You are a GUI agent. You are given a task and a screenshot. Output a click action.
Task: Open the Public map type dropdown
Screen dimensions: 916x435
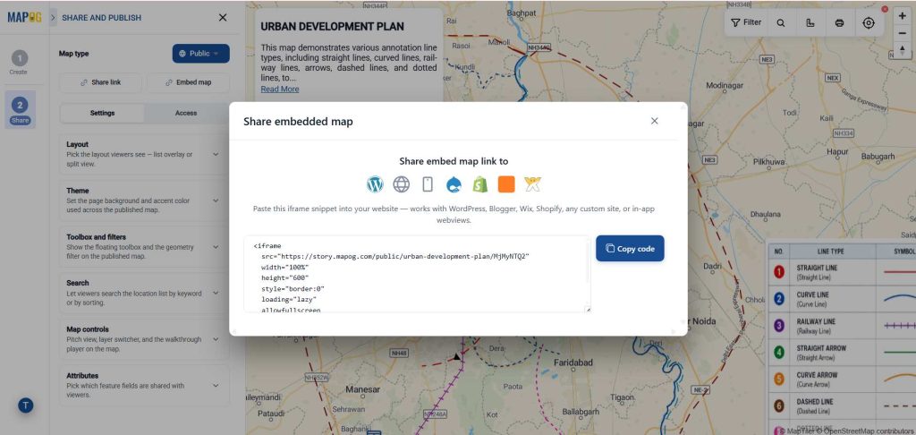[x=201, y=53]
